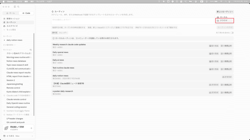Open Notion news database session
The height and width of the screenshot is (140, 250).
point(16,61)
